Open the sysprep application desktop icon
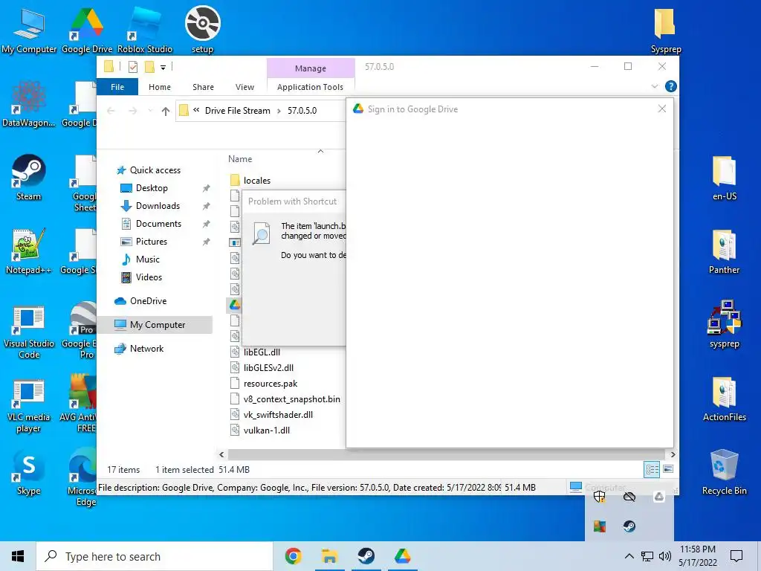Screen dimensions: 761x571 724,324
